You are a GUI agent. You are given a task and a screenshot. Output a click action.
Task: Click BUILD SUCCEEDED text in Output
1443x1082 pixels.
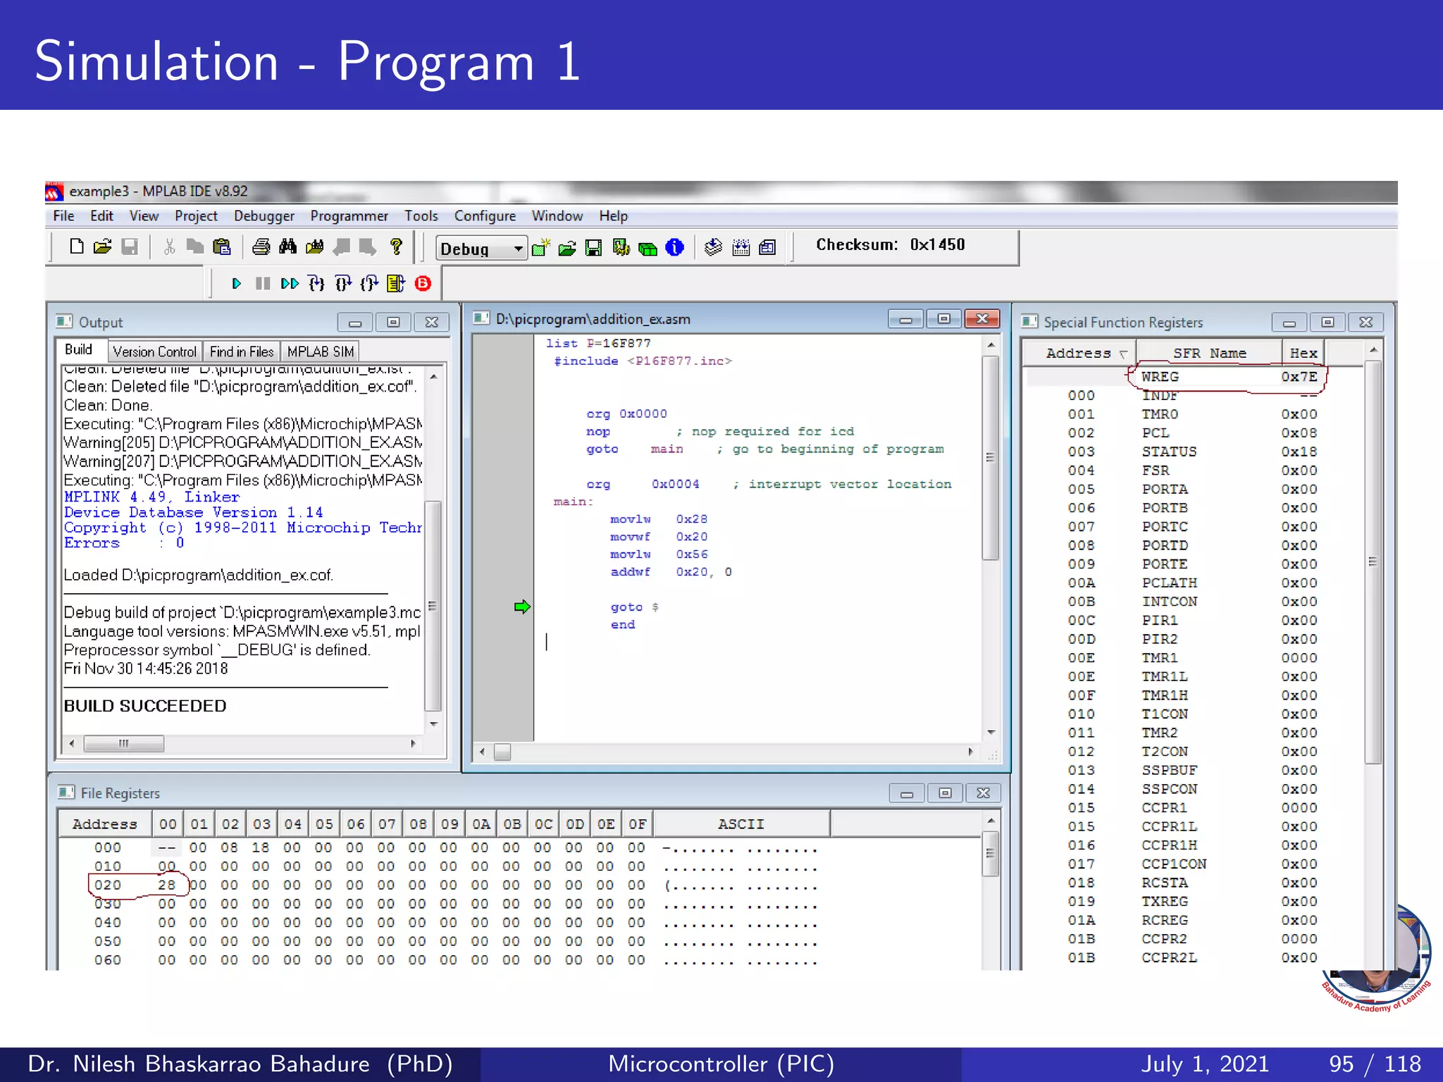pyautogui.click(x=145, y=706)
